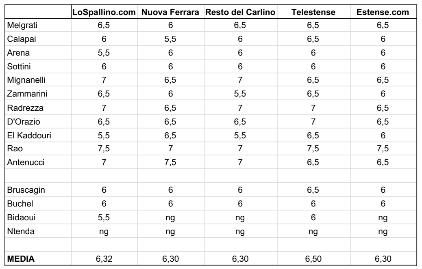
Task: Click the Calapai name cell
Action: (x=38, y=39)
